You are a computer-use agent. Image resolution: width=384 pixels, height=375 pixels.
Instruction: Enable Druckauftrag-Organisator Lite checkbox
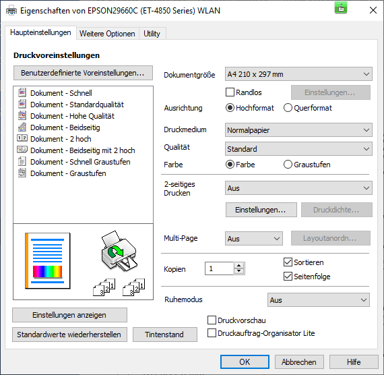point(212,333)
